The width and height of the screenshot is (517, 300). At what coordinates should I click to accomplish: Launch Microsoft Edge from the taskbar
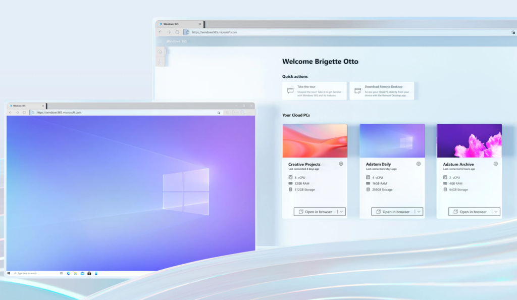point(69,273)
